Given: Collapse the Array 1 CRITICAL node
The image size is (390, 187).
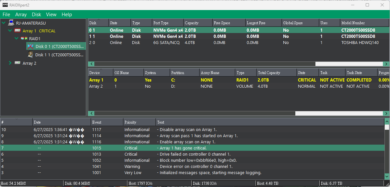Looking at the screenshot, I should [10, 31].
